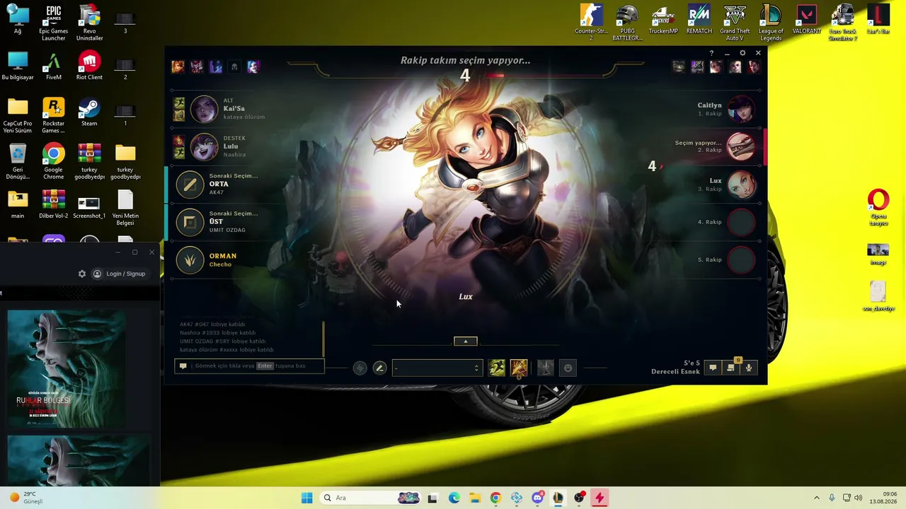Open the emote picker smiley icon
Screen dimensions: 906x509
point(568,368)
